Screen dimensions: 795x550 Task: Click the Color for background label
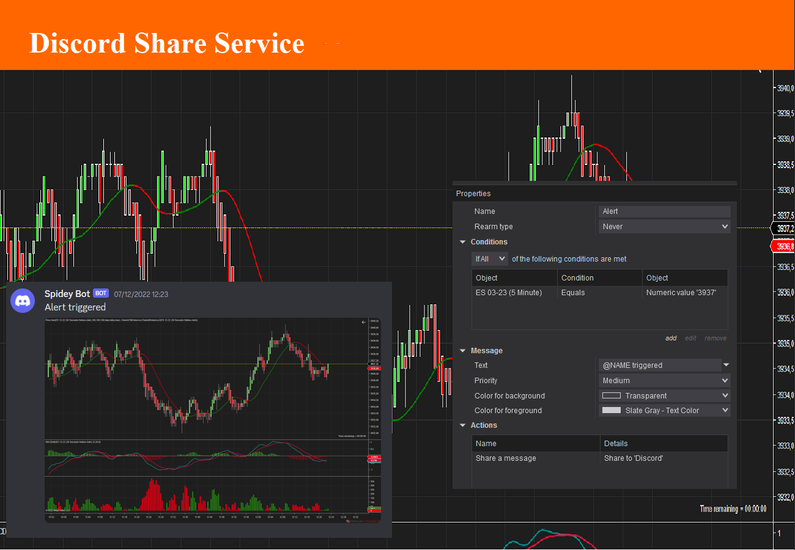pyautogui.click(x=509, y=396)
